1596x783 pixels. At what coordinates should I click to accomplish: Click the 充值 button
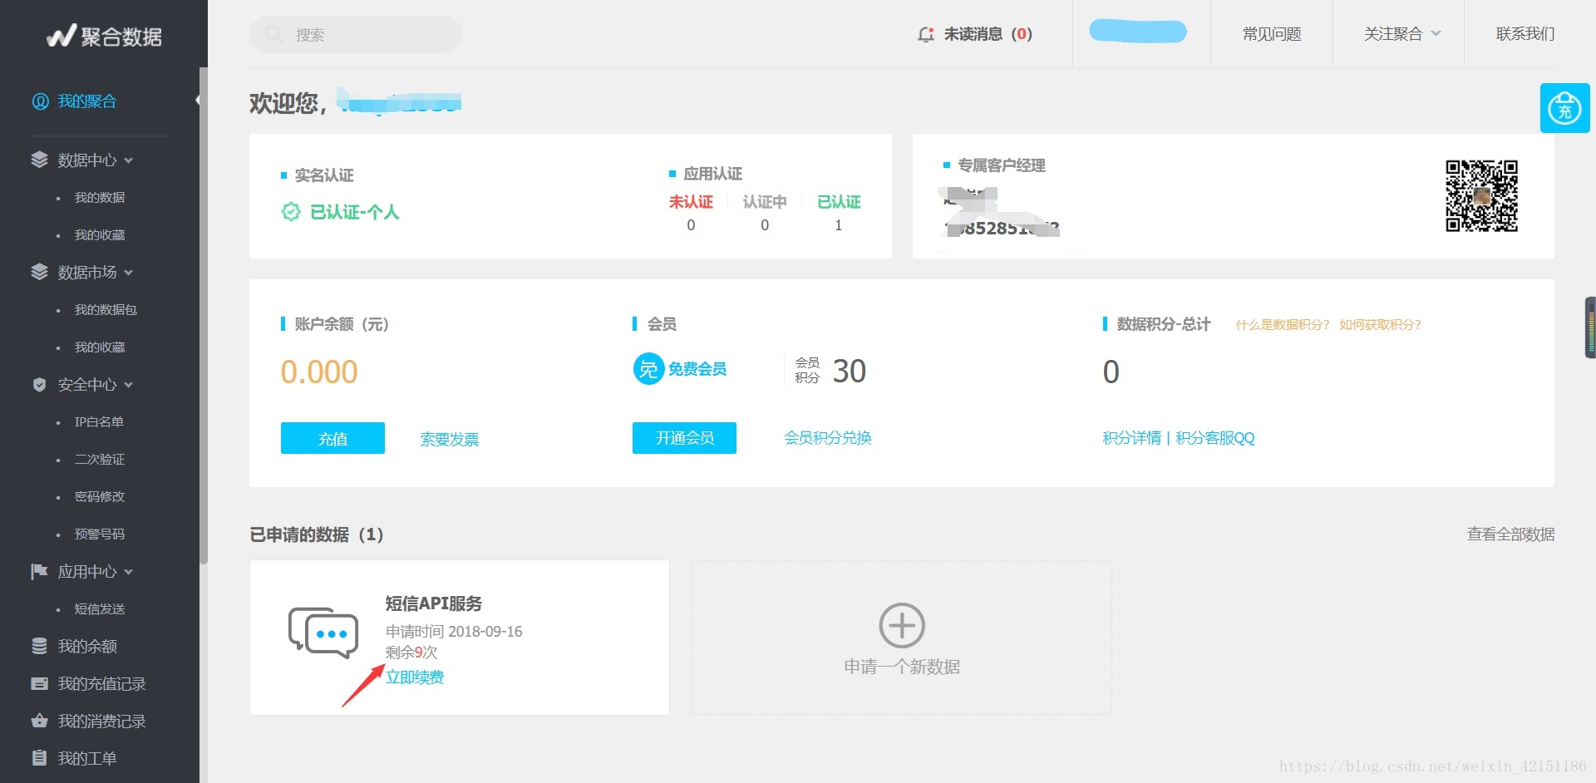[332, 438]
